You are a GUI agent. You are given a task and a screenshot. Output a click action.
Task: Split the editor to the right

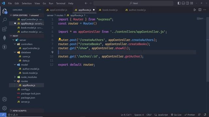200,10
